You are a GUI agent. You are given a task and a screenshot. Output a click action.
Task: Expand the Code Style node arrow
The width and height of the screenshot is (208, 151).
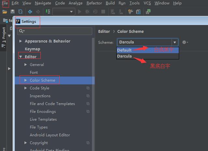(26, 88)
